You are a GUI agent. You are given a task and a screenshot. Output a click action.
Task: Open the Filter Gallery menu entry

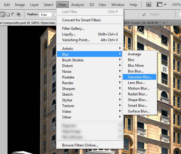pyautogui.click(x=73, y=29)
